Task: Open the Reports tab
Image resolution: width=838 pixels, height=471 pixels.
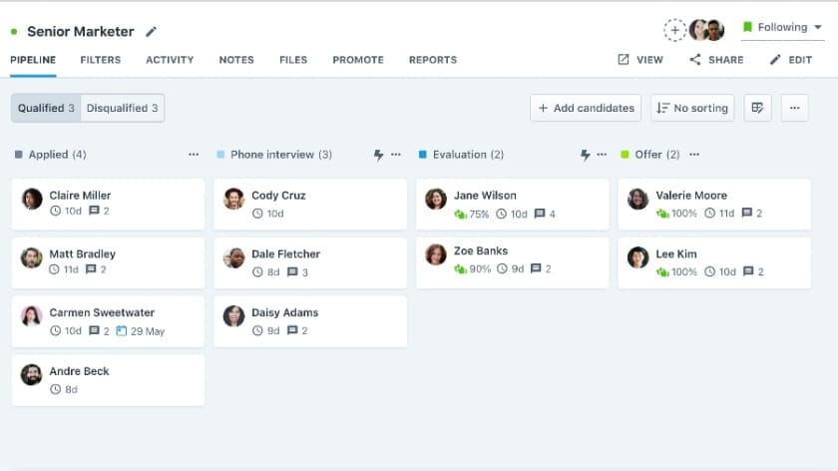Action: [433, 60]
